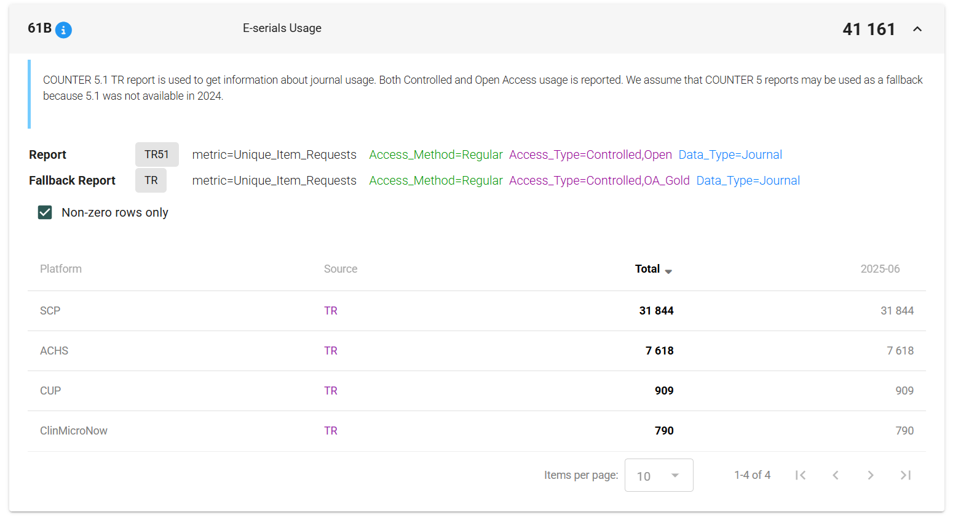The width and height of the screenshot is (953, 517).
Task: Click the blue info icon beside 61B
Action: pyautogui.click(x=63, y=30)
